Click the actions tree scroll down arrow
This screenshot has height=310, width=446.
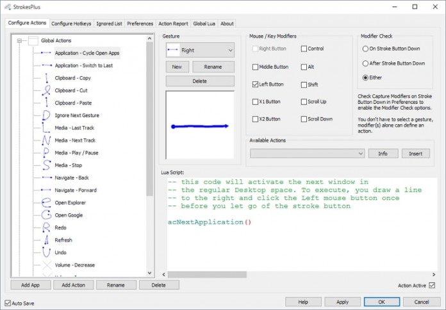pos(149,273)
